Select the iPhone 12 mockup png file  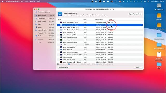click(x=159, y=55)
